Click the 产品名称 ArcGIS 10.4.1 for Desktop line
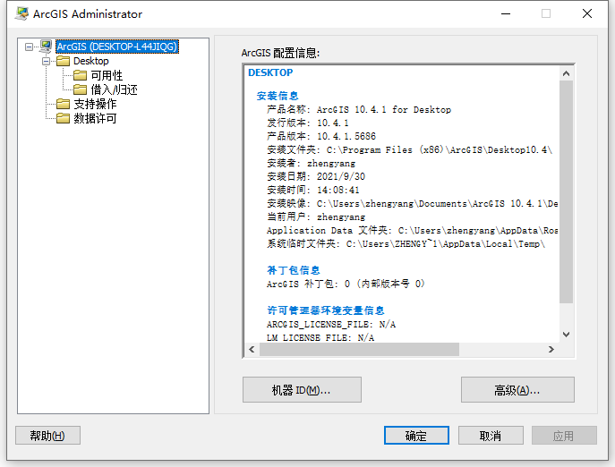 [359, 110]
